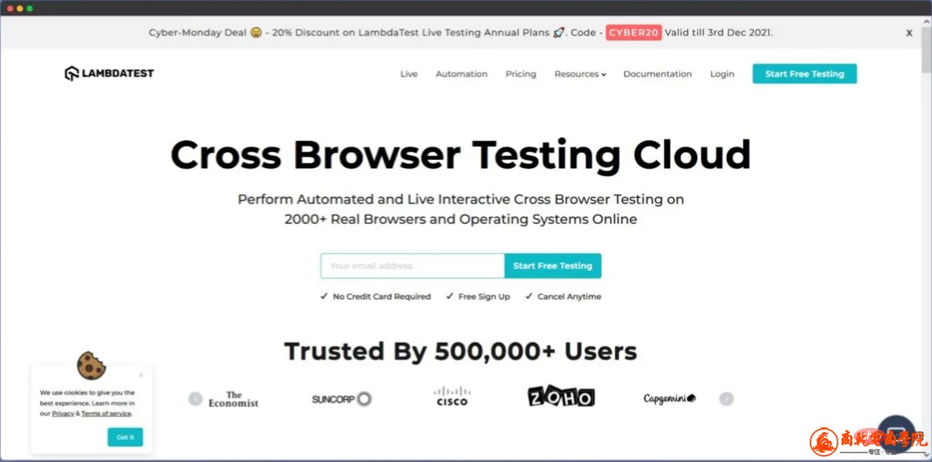932x462 pixels.
Task: Open the Documentation link in navigation
Action: coord(658,74)
